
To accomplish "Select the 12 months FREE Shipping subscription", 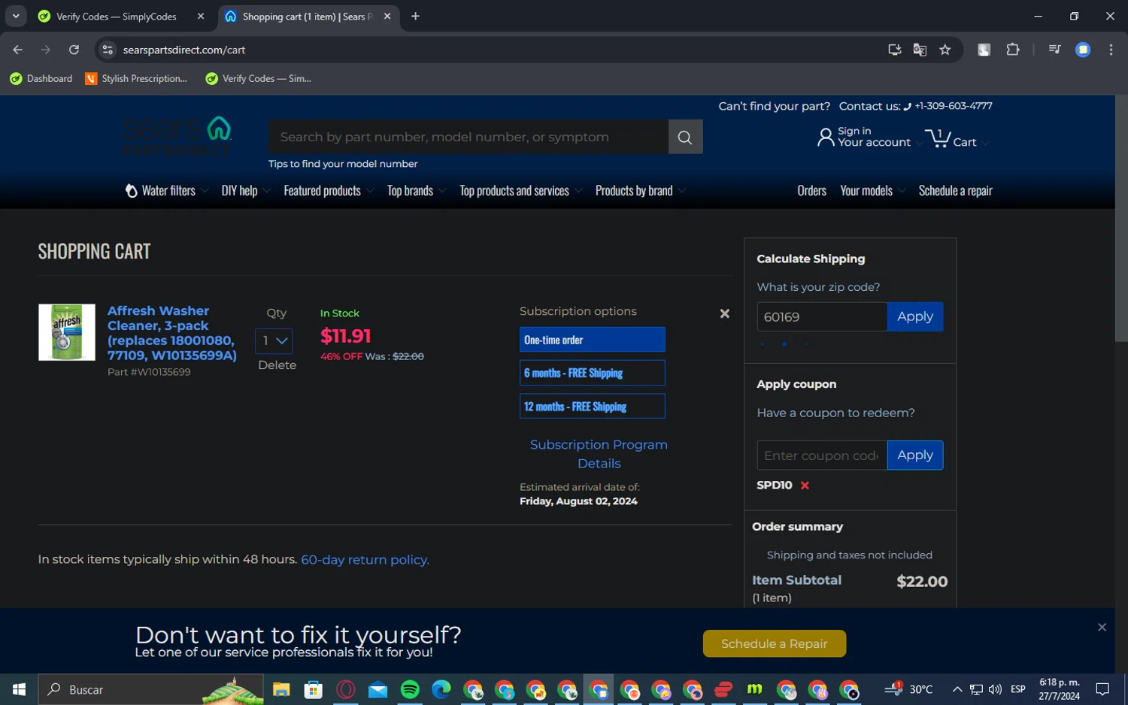I will coord(592,407).
